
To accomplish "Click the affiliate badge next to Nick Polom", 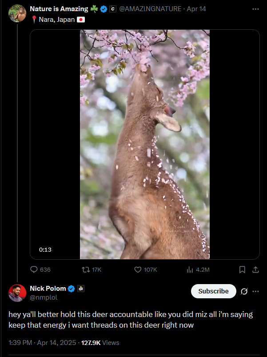I will [81, 289].
